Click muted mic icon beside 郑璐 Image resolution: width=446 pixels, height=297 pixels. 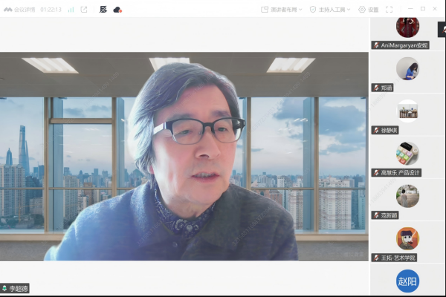(x=377, y=88)
